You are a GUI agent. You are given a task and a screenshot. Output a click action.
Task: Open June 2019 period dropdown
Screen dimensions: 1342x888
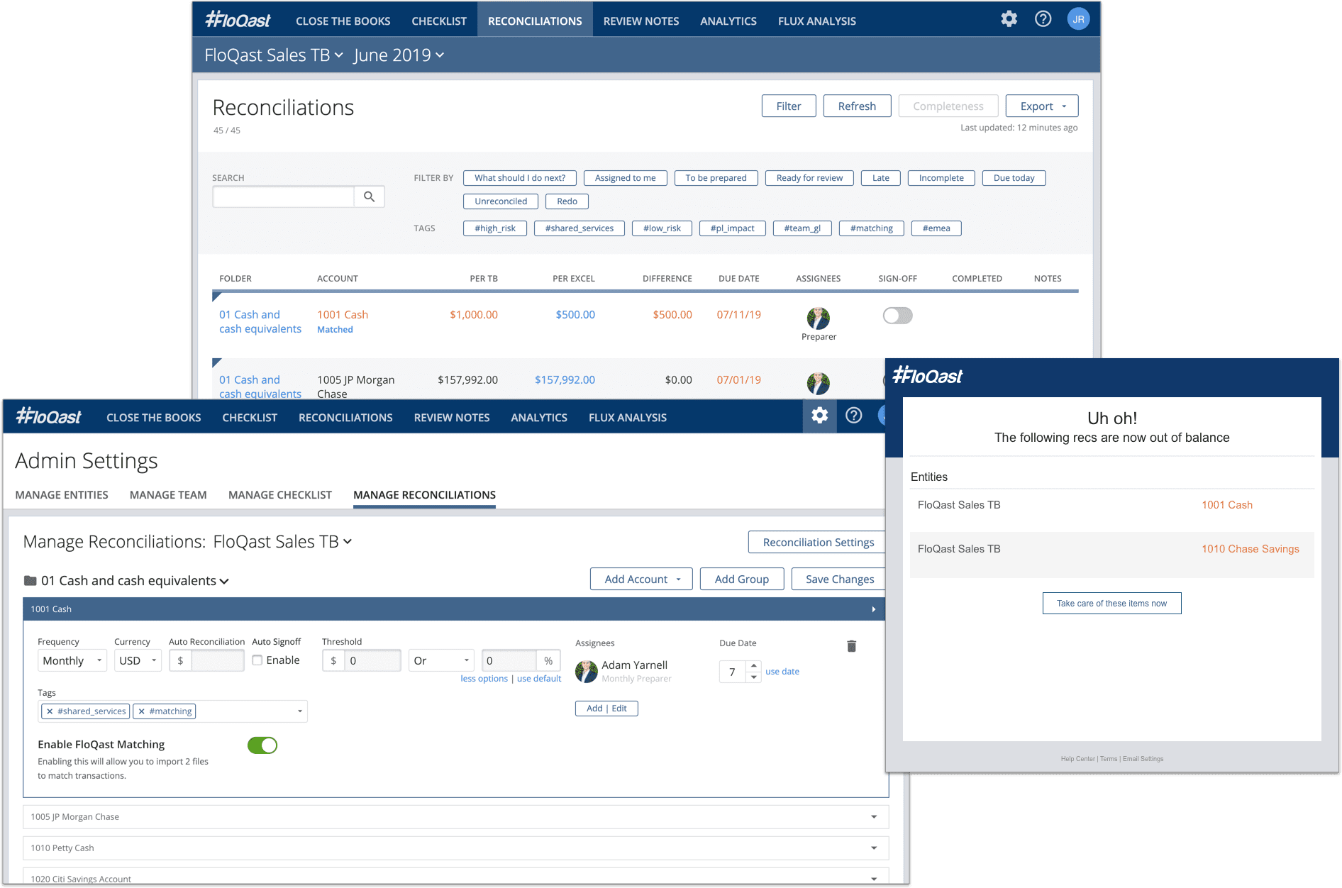[x=399, y=55]
